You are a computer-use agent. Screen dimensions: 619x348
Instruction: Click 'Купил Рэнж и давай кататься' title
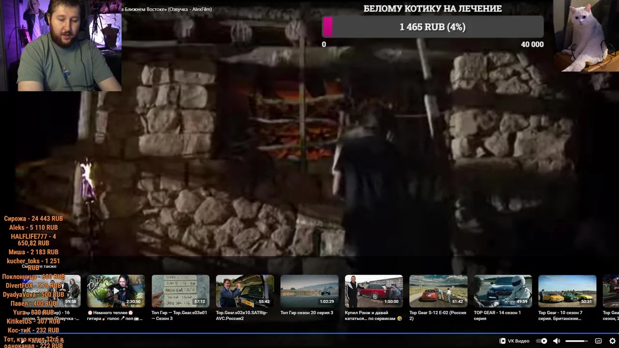(x=373, y=316)
